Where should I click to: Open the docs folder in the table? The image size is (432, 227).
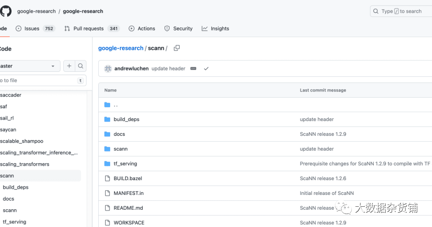119,134
